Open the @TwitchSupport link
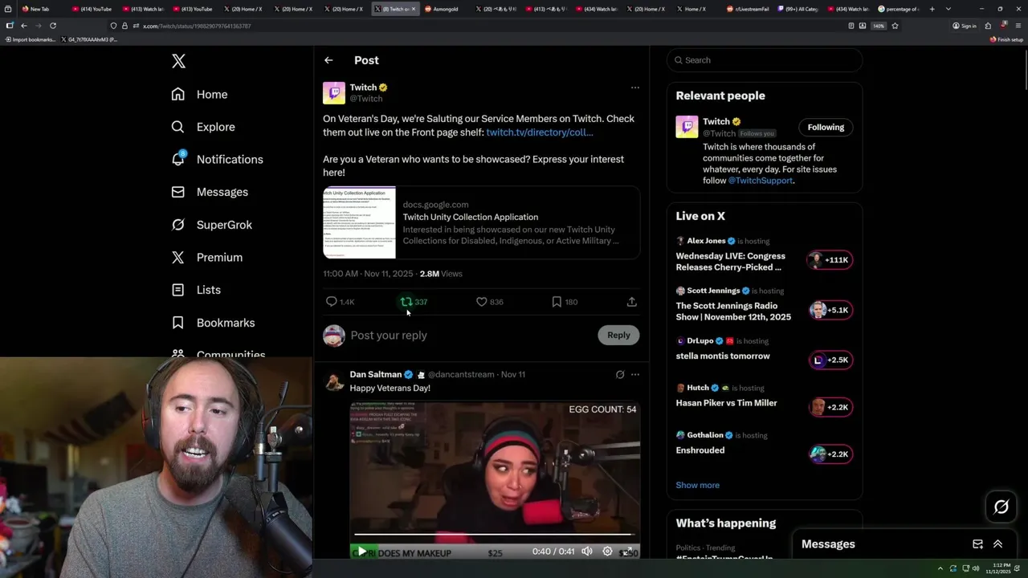 760,181
